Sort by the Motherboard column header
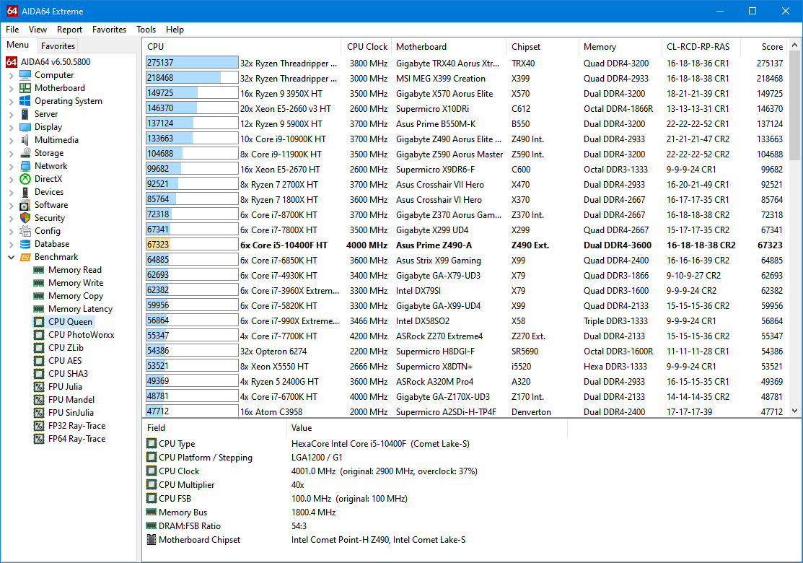Screen dimensions: 803x563 [449, 47]
